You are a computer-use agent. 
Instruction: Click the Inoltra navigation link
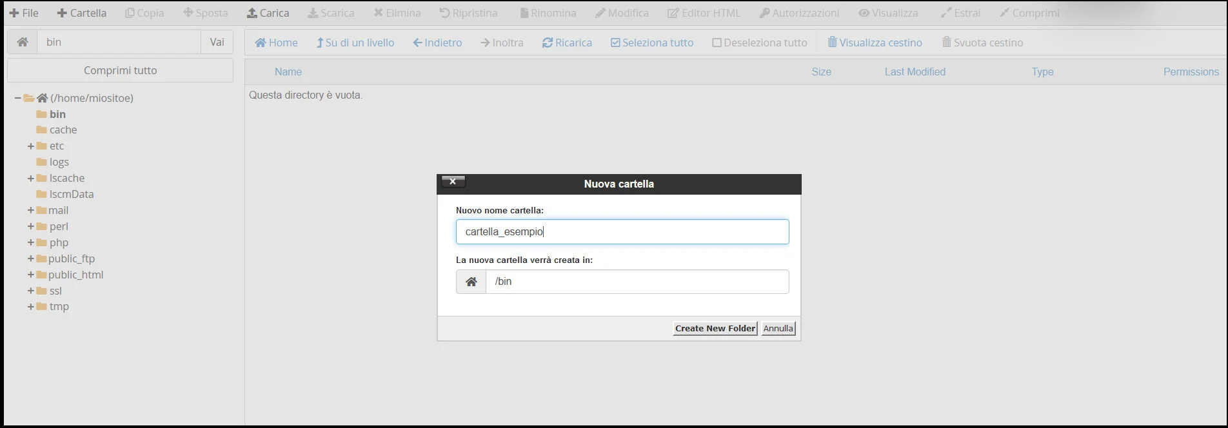pyautogui.click(x=502, y=43)
